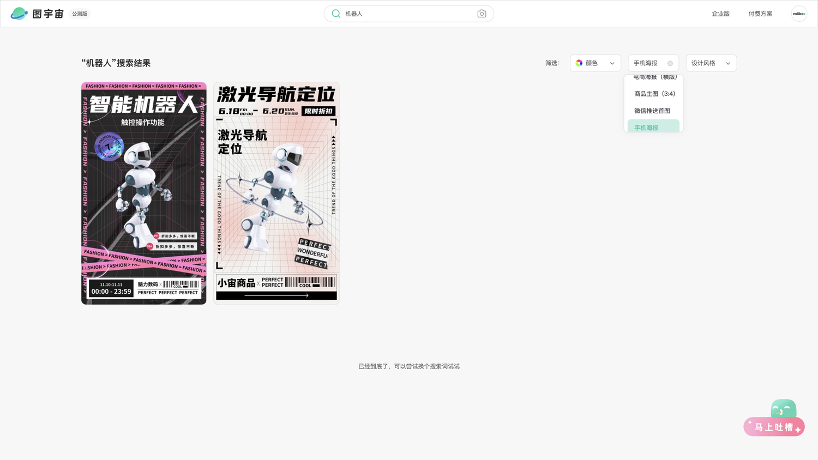Screen dimensions: 818x460
Task: Click the 公测版 badge
Action: click(x=80, y=14)
